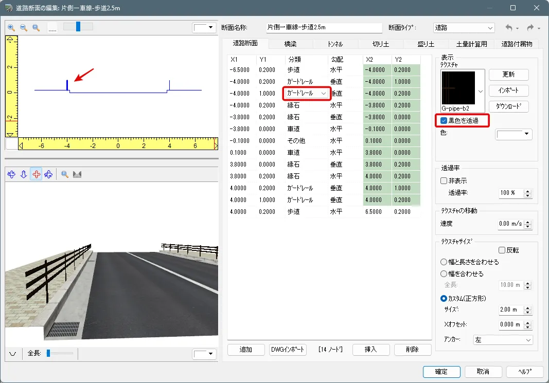Click the zoom magnifier in 3D preview toolbar
Viewport: 549px width, 383px height.
coord(65,174)
